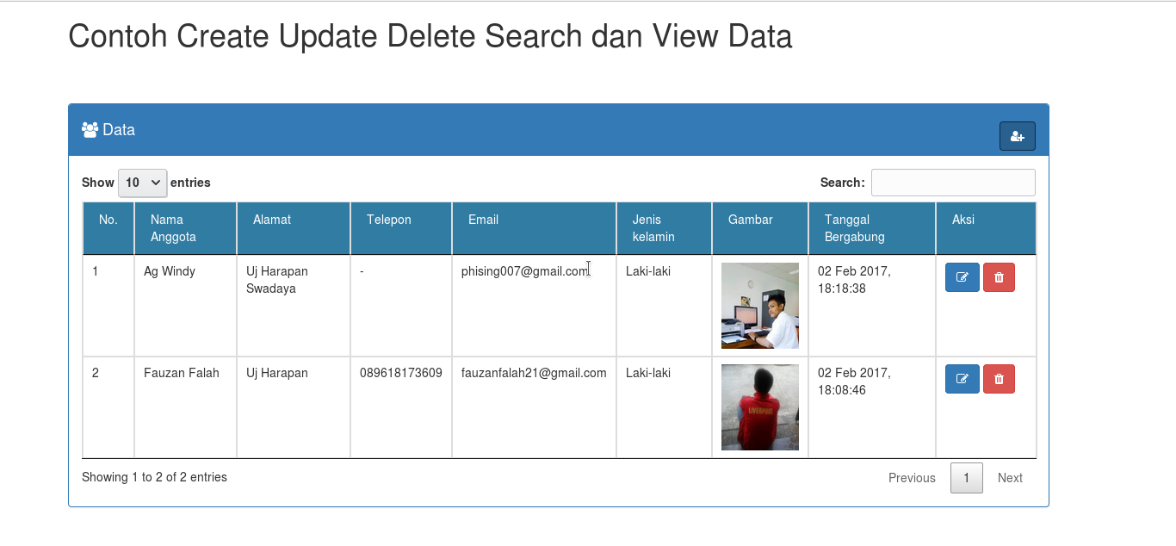Select page 1 in the pagination
This screenshot has height=546, width=1176.
pyautogui.click(x=966, y=478)
